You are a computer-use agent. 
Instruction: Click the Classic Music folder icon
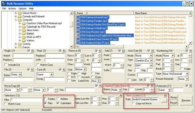coord(20,13)
